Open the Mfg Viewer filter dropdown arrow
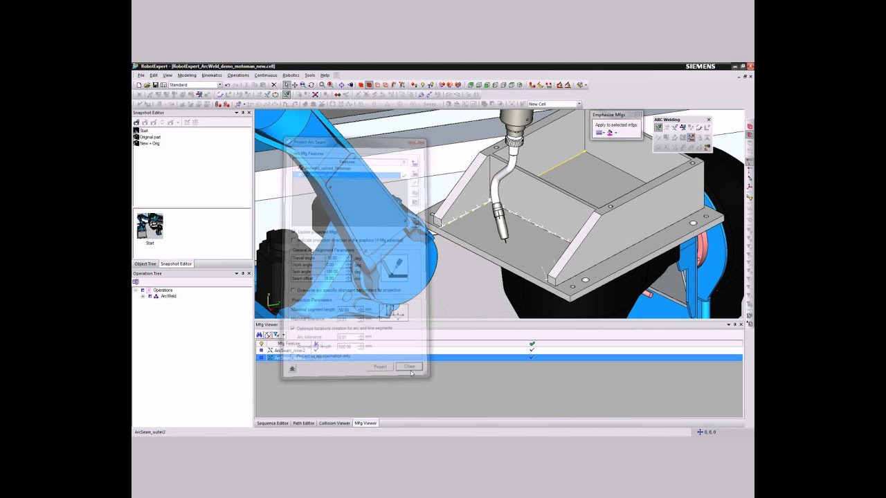The width and height of the screenshot is (886, 498). point(283,335)
